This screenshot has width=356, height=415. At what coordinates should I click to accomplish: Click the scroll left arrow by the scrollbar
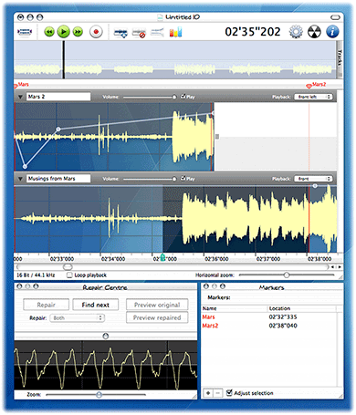[333, 267]
